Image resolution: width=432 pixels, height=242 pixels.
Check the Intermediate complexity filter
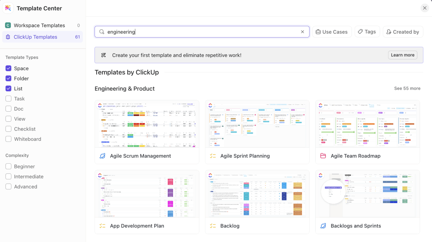(x=9, y=177)
